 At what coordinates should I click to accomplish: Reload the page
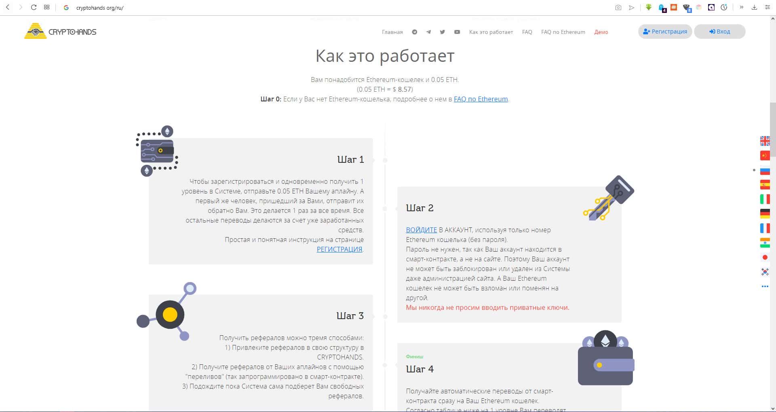click(x=34, y=7)
